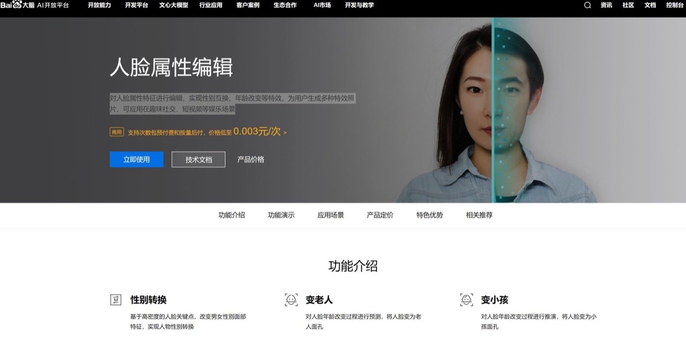
Task: Switch to 功能演示 tab
Action: coord(281,215)
